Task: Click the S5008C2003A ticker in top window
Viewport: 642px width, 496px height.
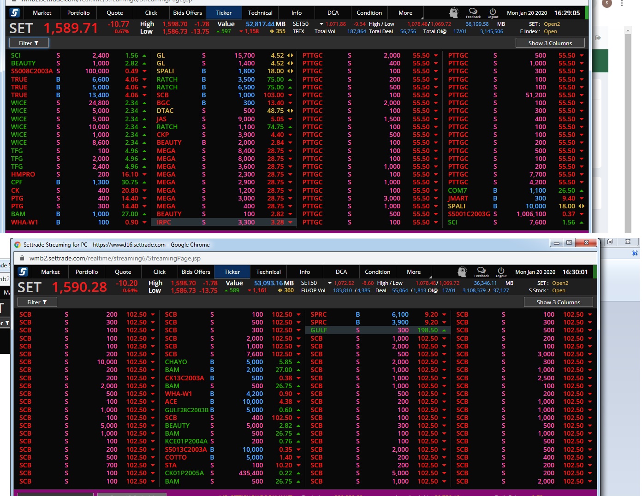Action: click(x=32, y=71)
